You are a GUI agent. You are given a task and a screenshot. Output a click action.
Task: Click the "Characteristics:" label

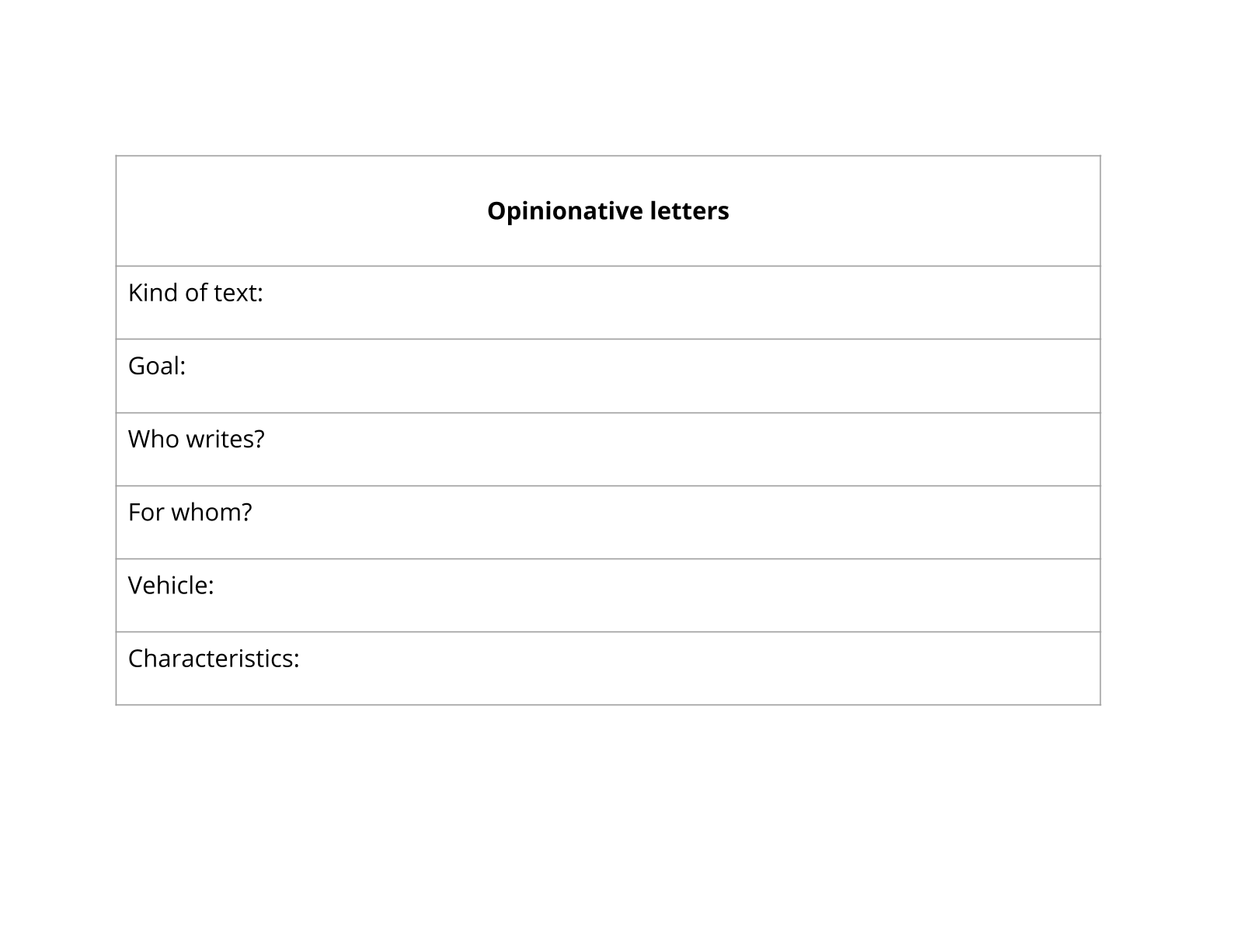point(213,659)
